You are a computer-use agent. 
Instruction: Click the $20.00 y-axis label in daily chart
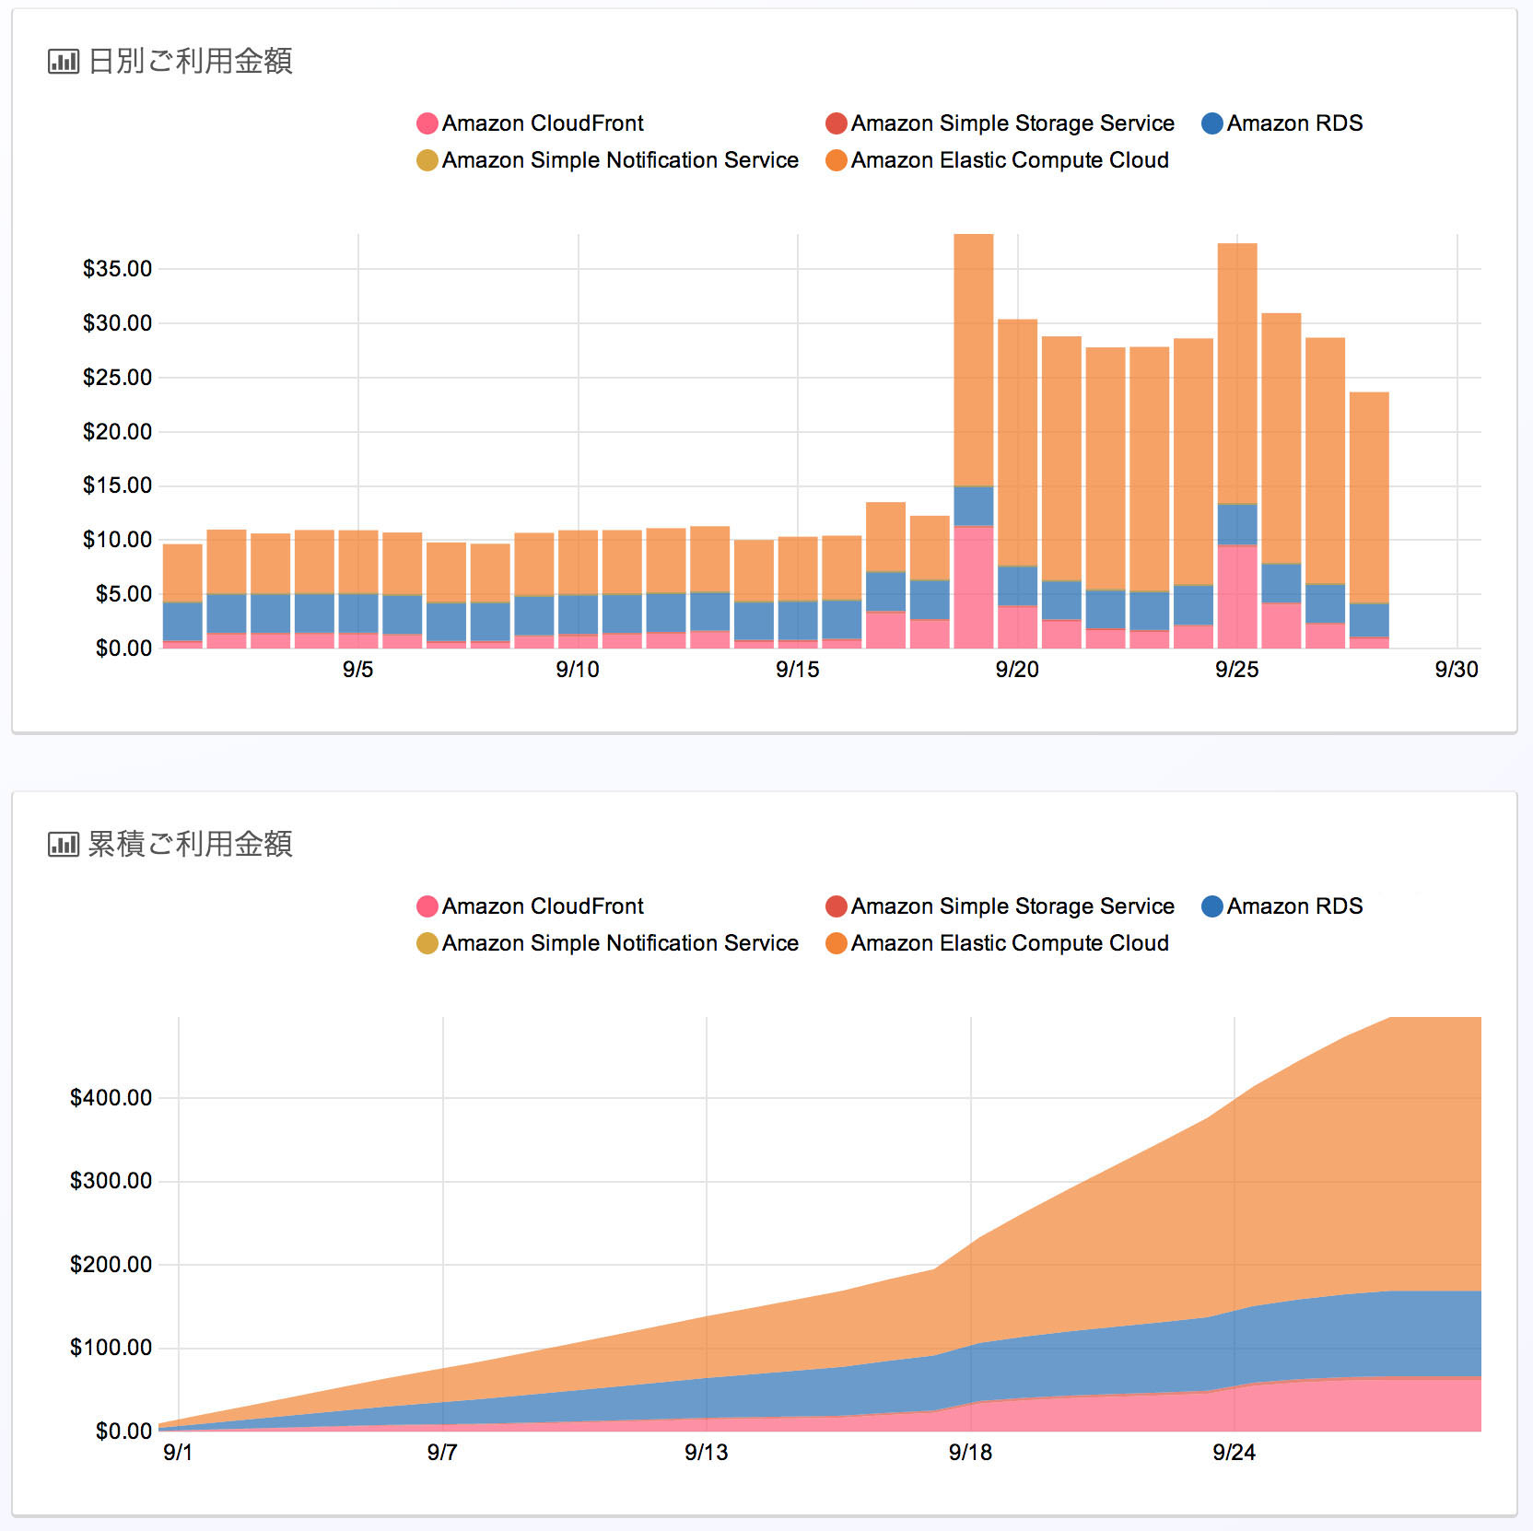(x=117, y=432)
